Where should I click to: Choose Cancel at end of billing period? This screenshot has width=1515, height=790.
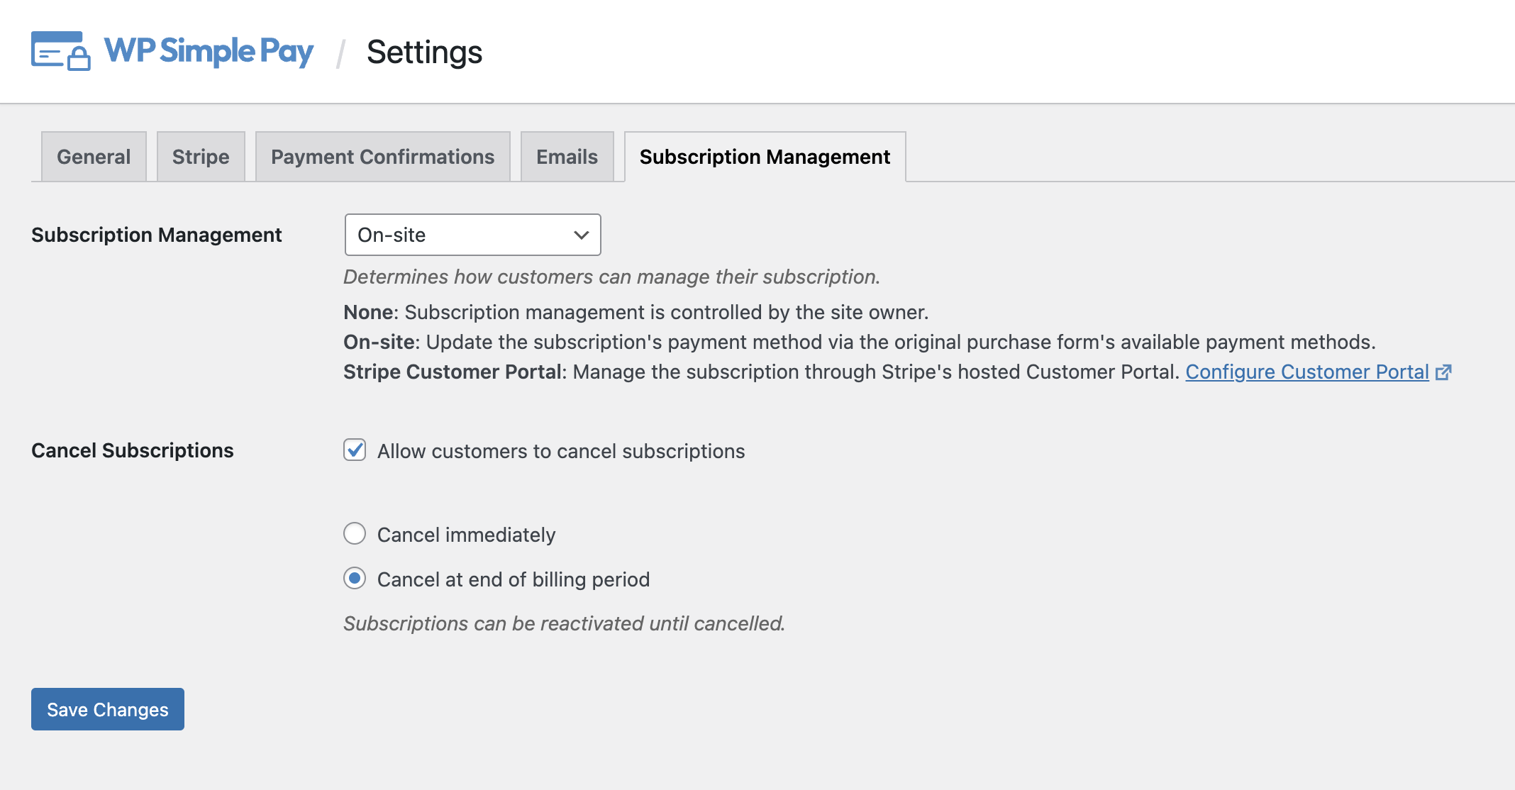pos(355,579)
